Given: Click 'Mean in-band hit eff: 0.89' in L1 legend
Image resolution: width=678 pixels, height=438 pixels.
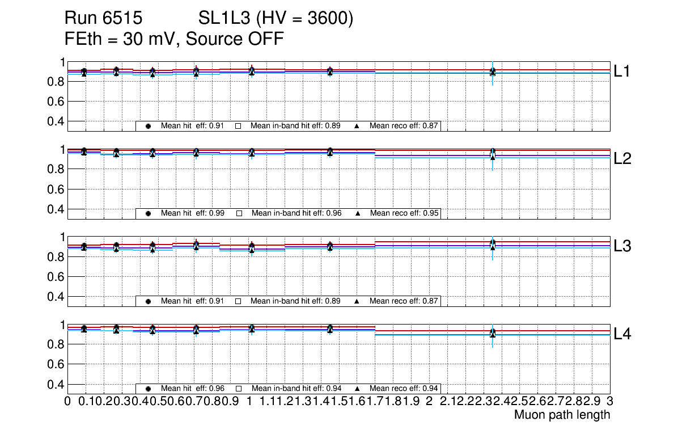Looking at the screenshot, I should [x=295, y=126].
